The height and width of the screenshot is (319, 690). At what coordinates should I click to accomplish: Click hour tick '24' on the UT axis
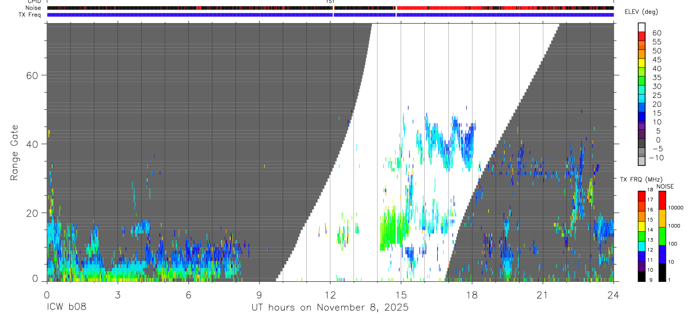click(x=613, y=294)
